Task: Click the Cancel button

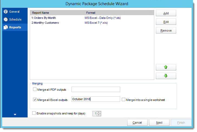Action: click(x=137, y=123)
